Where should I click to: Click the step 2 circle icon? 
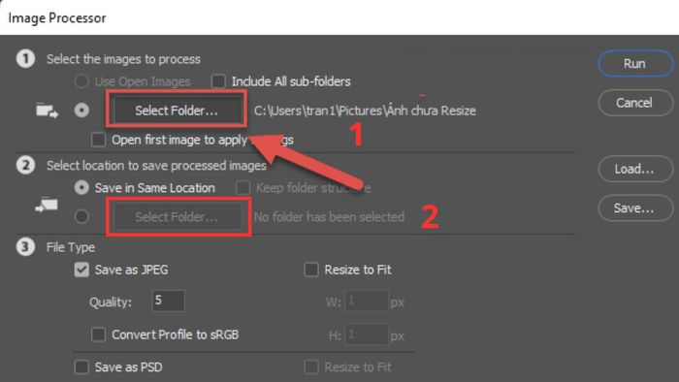tap(25, 165)
